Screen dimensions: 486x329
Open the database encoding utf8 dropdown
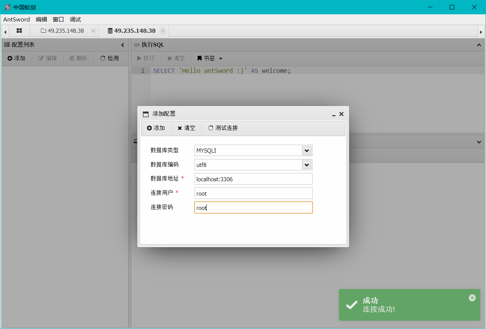tap(307, 165)
